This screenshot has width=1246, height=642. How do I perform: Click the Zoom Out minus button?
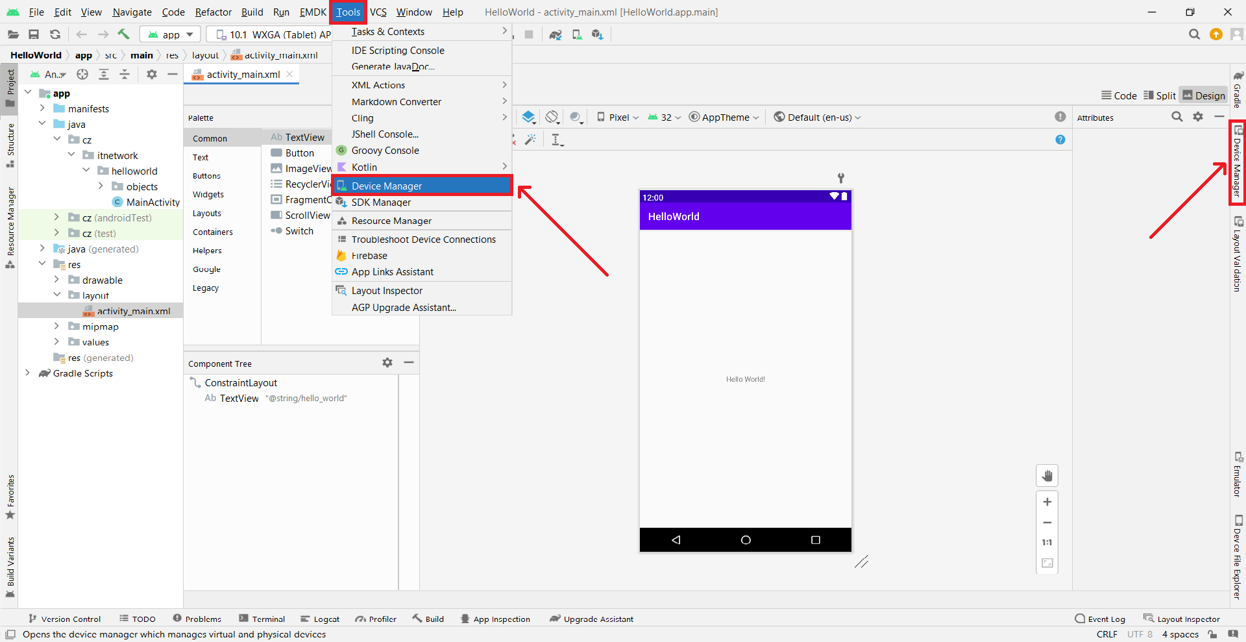[1047, 523]
